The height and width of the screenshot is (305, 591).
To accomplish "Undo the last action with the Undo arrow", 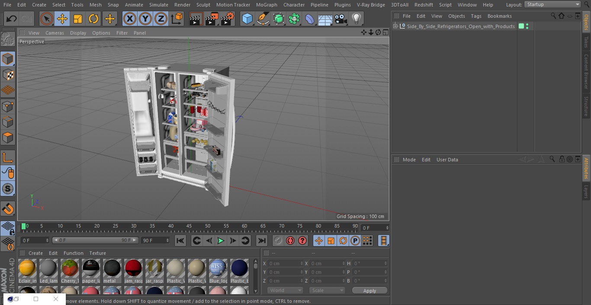I will pos(12,19).
